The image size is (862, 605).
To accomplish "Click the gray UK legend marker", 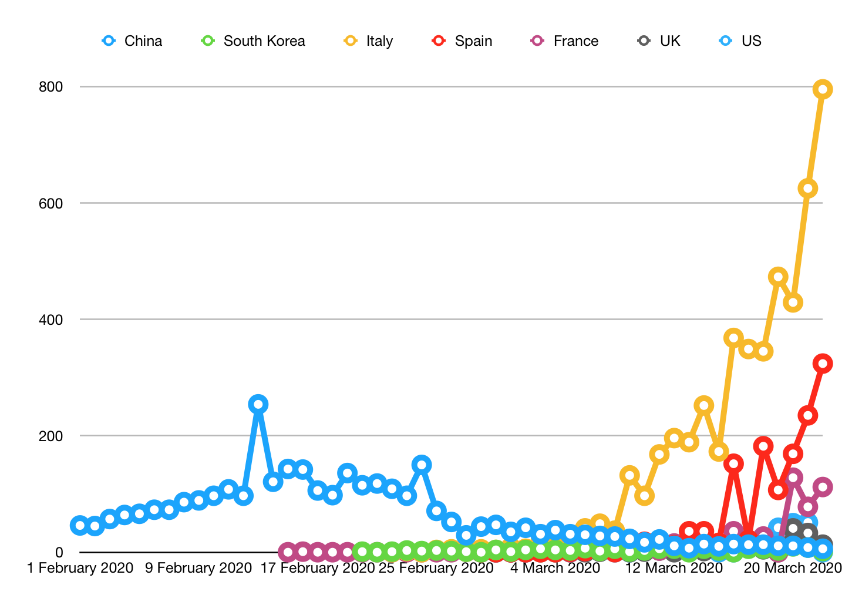I will 644,41.
